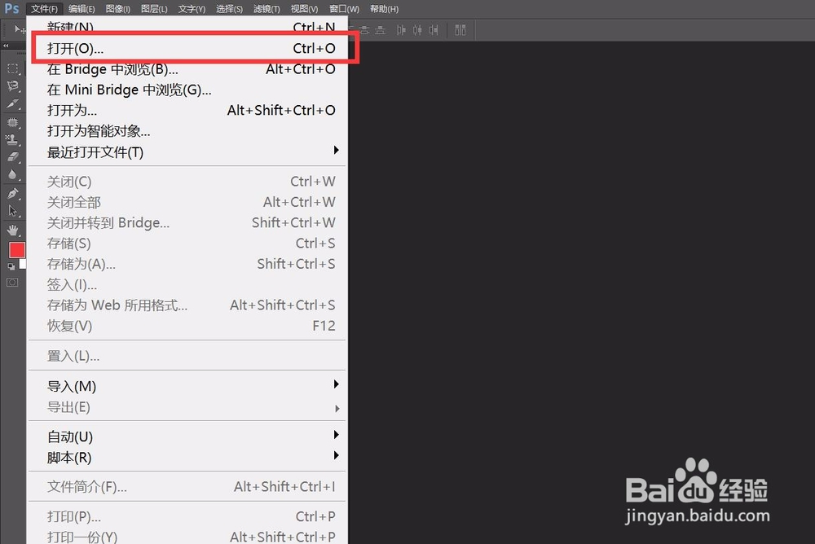The height and width of the screenshot is (544, 815).
Task: Select the Move tool in options bar
Action: click(x=20, y=29)
